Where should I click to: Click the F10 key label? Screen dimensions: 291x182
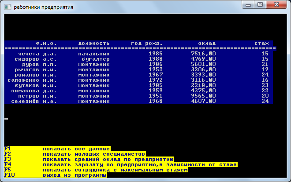9,175
